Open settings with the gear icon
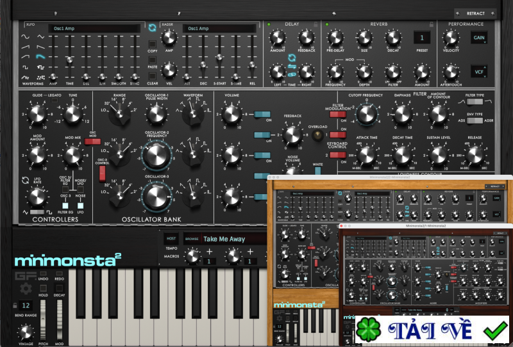This screenshot has height=347, width=513. pos(26,289)
